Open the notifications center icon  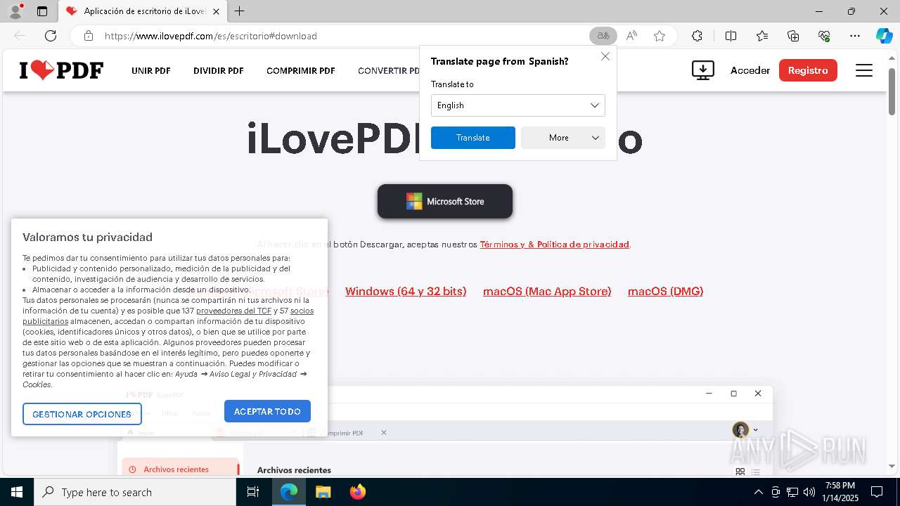pos(877,492)
